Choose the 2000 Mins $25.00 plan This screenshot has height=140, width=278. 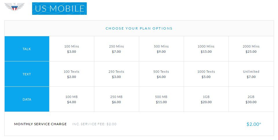(251, 49)
